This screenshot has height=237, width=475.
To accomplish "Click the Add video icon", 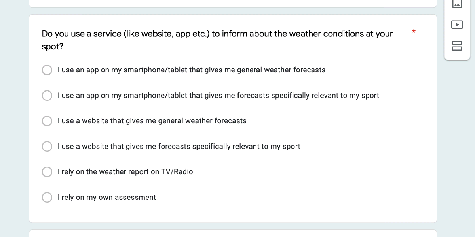I will (457, 24).
